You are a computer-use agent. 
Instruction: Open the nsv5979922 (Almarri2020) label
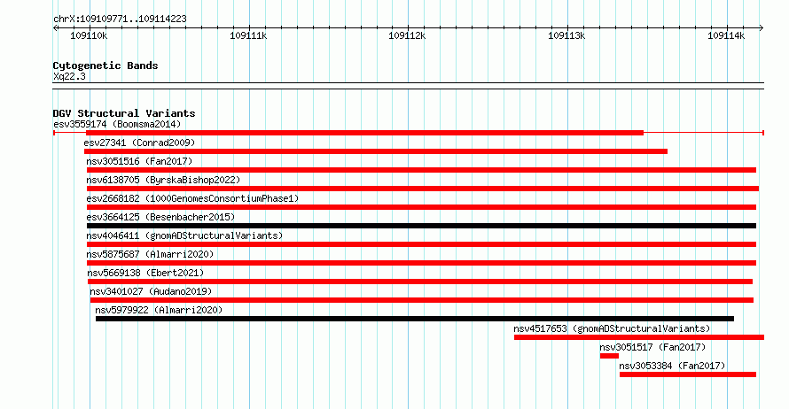tap(159, 310)
